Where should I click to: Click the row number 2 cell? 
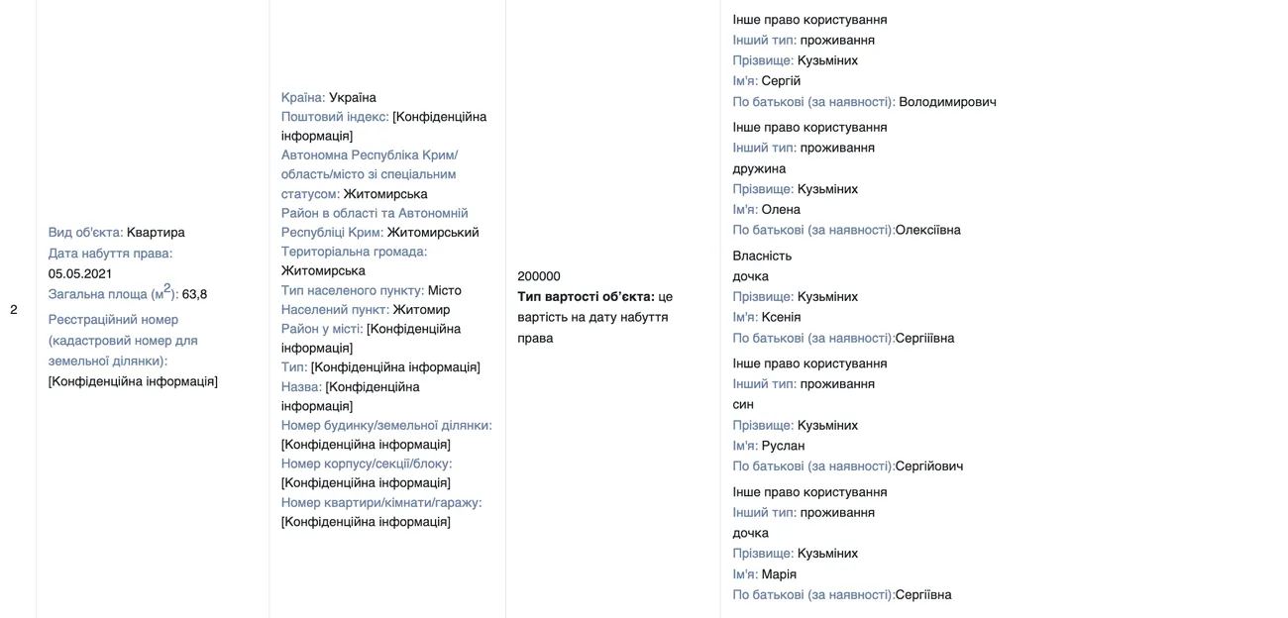click(14, 310)
